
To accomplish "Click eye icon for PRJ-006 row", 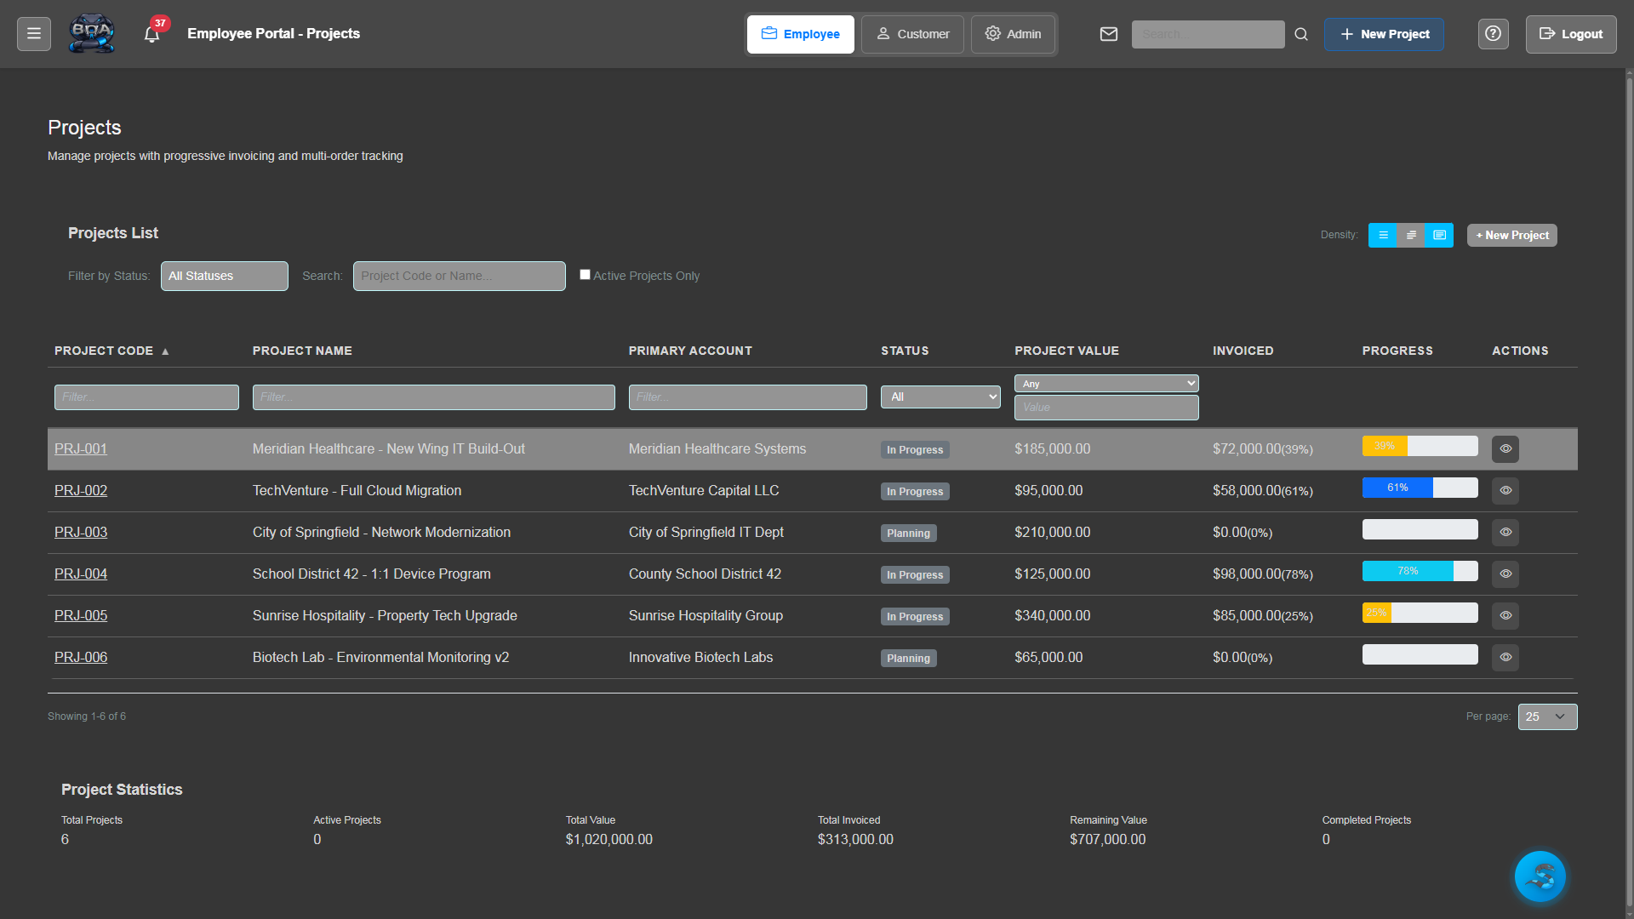I will pos(1505,658).
